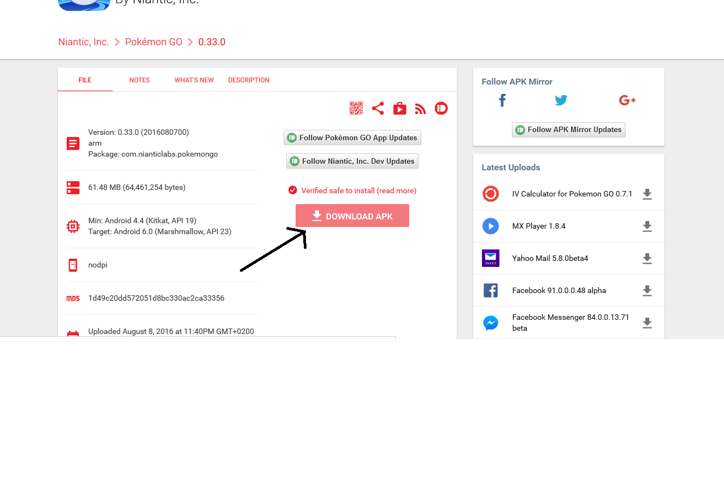Click the QR code icon
724x489 pixels.
click(x=356, y=108)
